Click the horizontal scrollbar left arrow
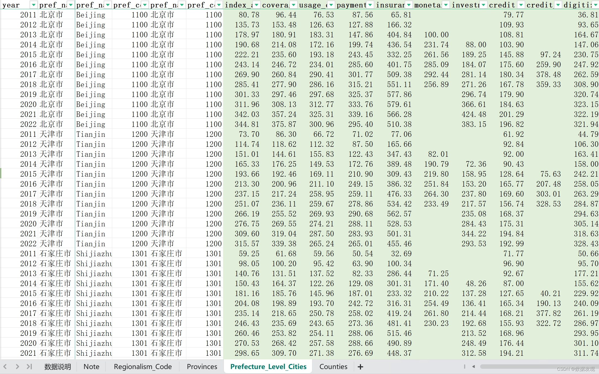The width and height of the screenshot is (599, 374). click(474, 367)
